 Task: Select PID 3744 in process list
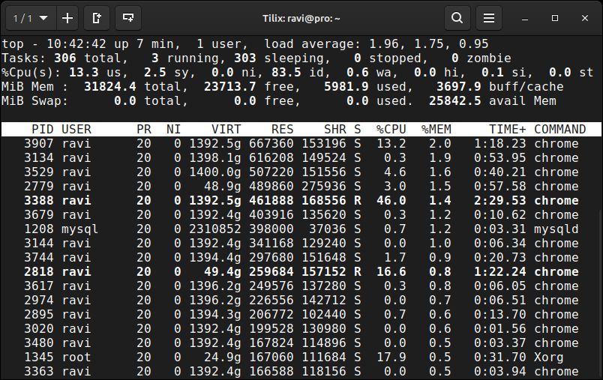coord(38,257)
